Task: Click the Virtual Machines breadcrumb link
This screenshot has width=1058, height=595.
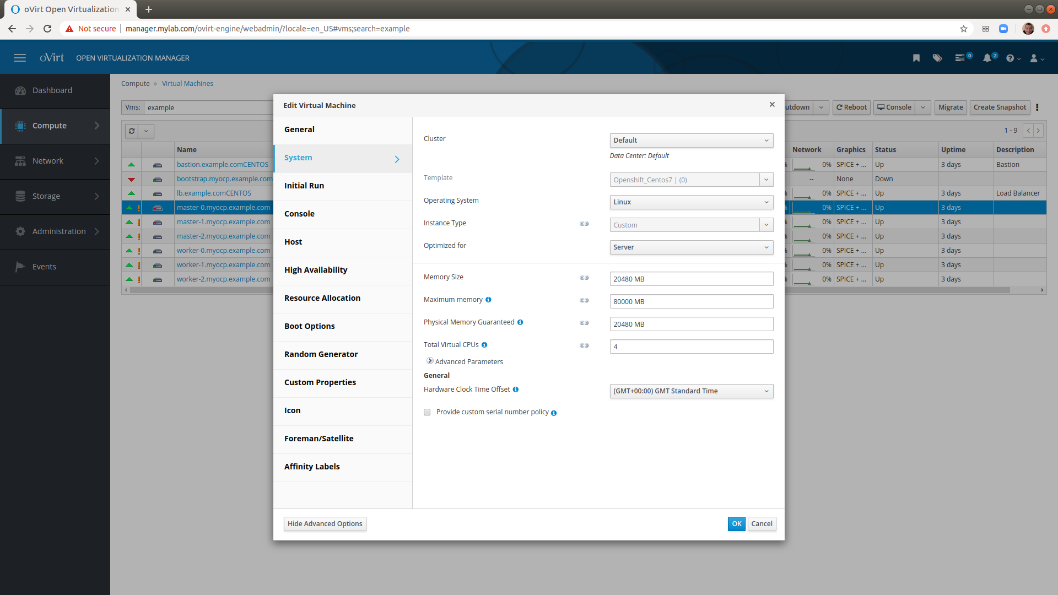Action: 187,84
